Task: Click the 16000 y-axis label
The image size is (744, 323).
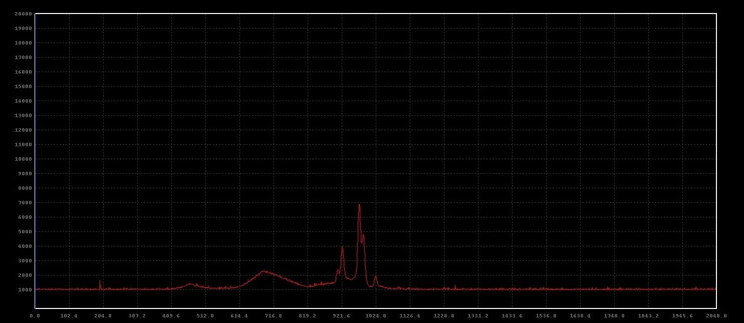Action: click(x=24, y=72)
